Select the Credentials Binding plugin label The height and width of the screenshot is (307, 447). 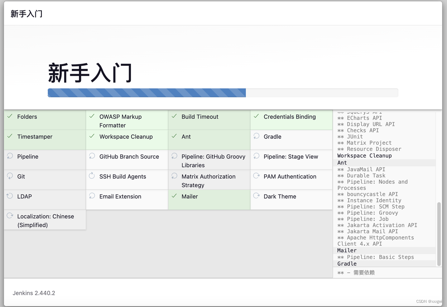click(290, 117)
